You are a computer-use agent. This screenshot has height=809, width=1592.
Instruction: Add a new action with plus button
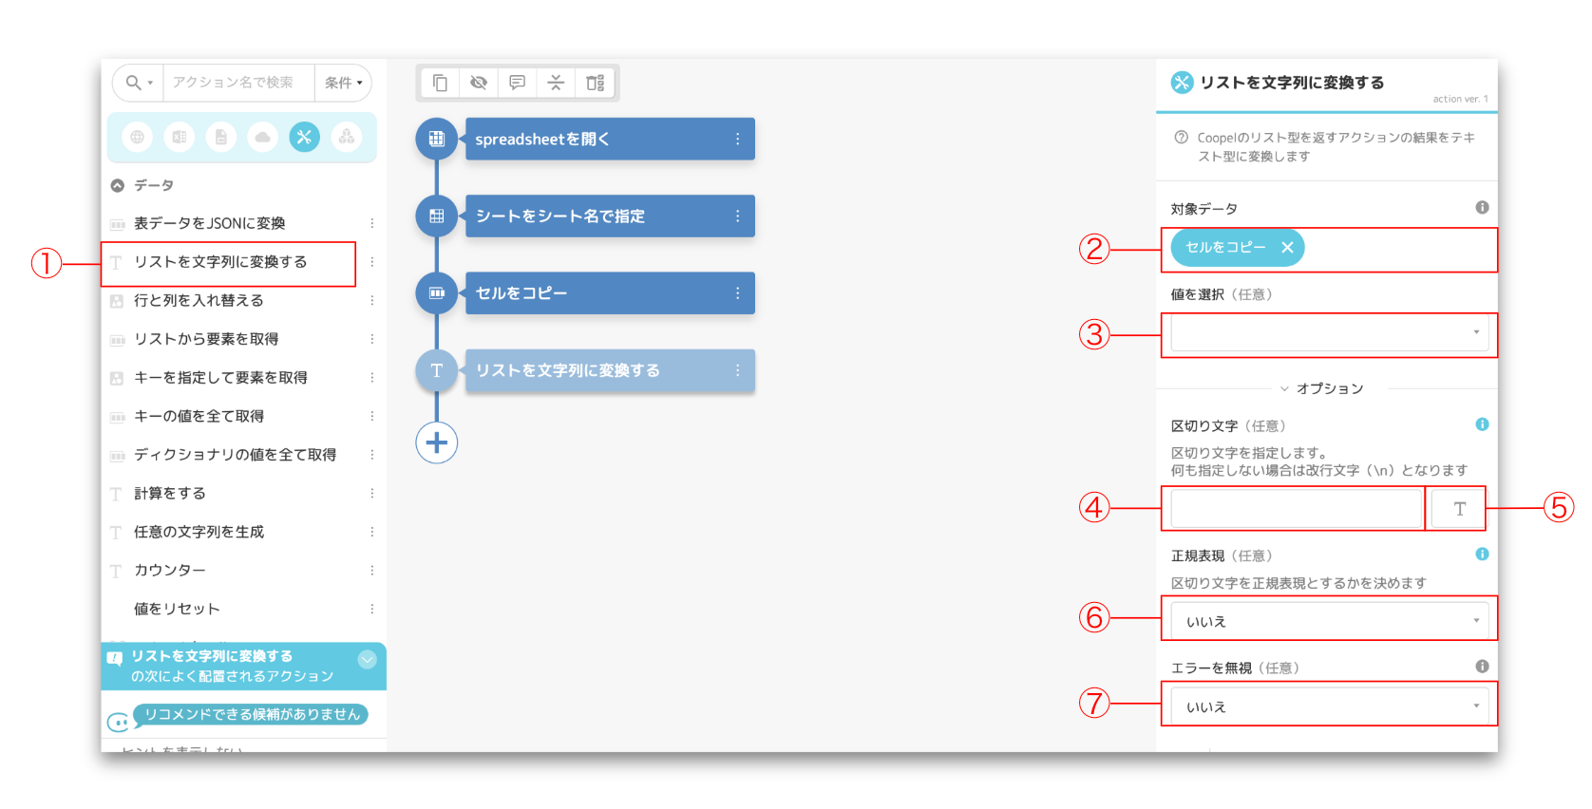tap(437, 442)
